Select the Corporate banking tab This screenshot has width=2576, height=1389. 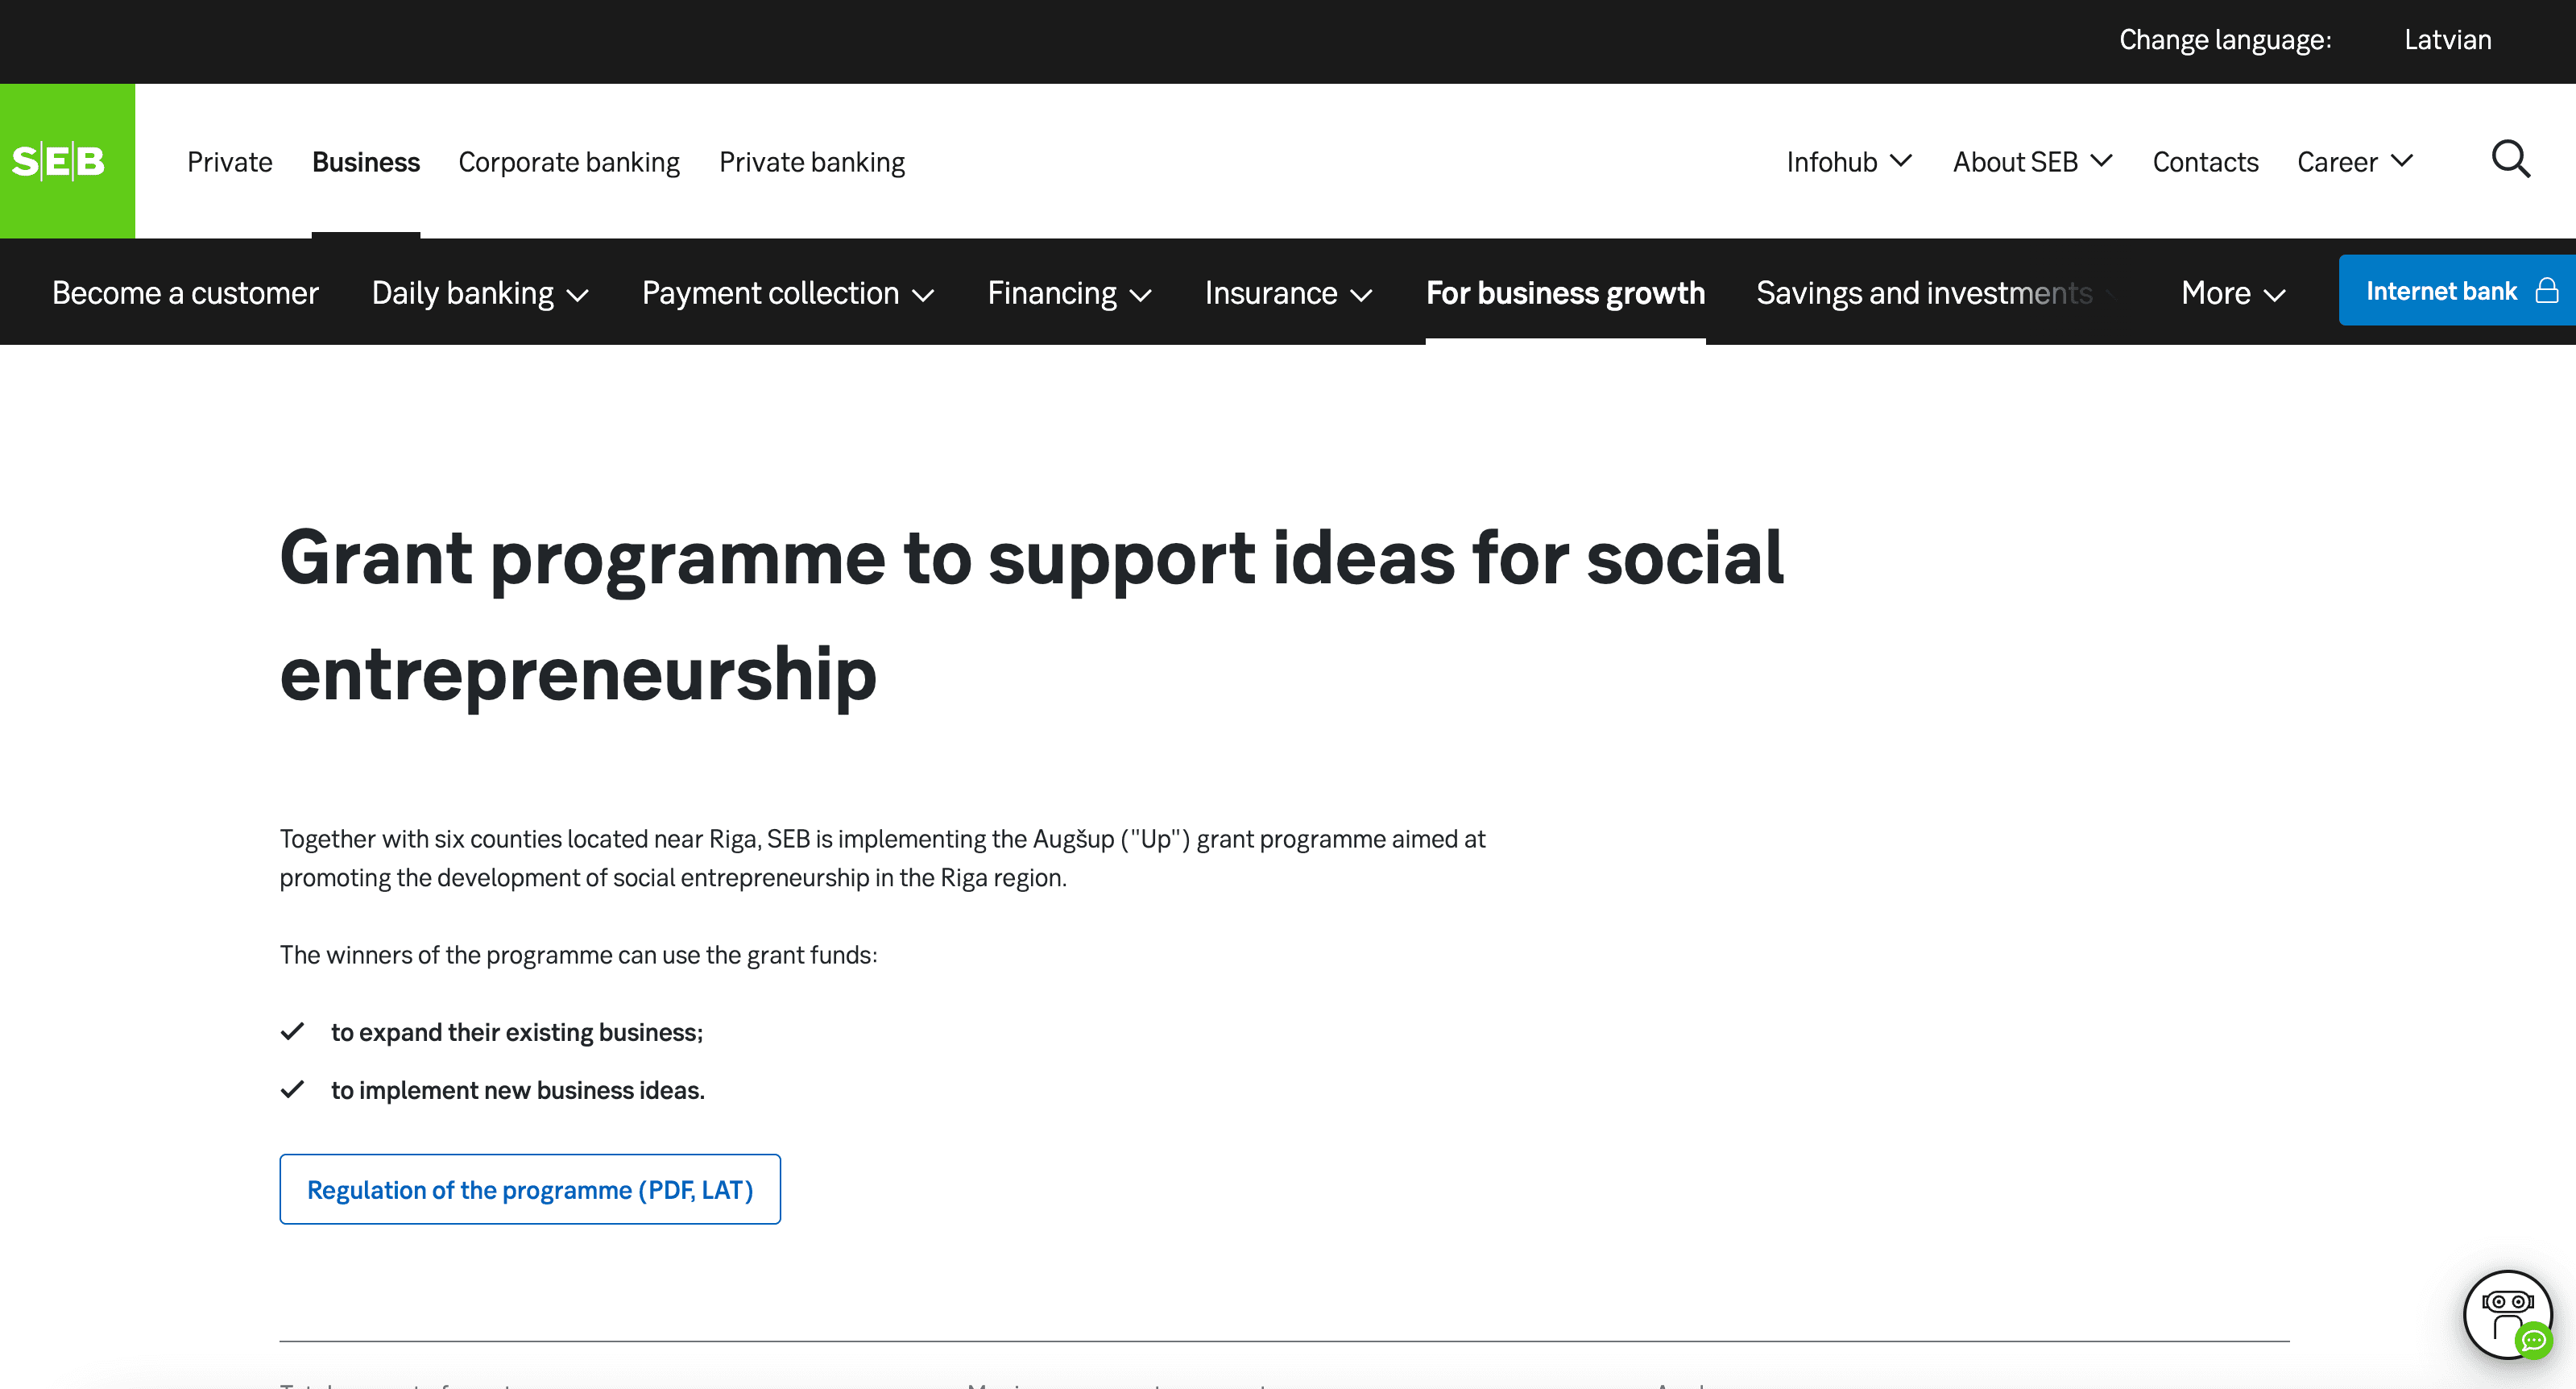(568, 161)
